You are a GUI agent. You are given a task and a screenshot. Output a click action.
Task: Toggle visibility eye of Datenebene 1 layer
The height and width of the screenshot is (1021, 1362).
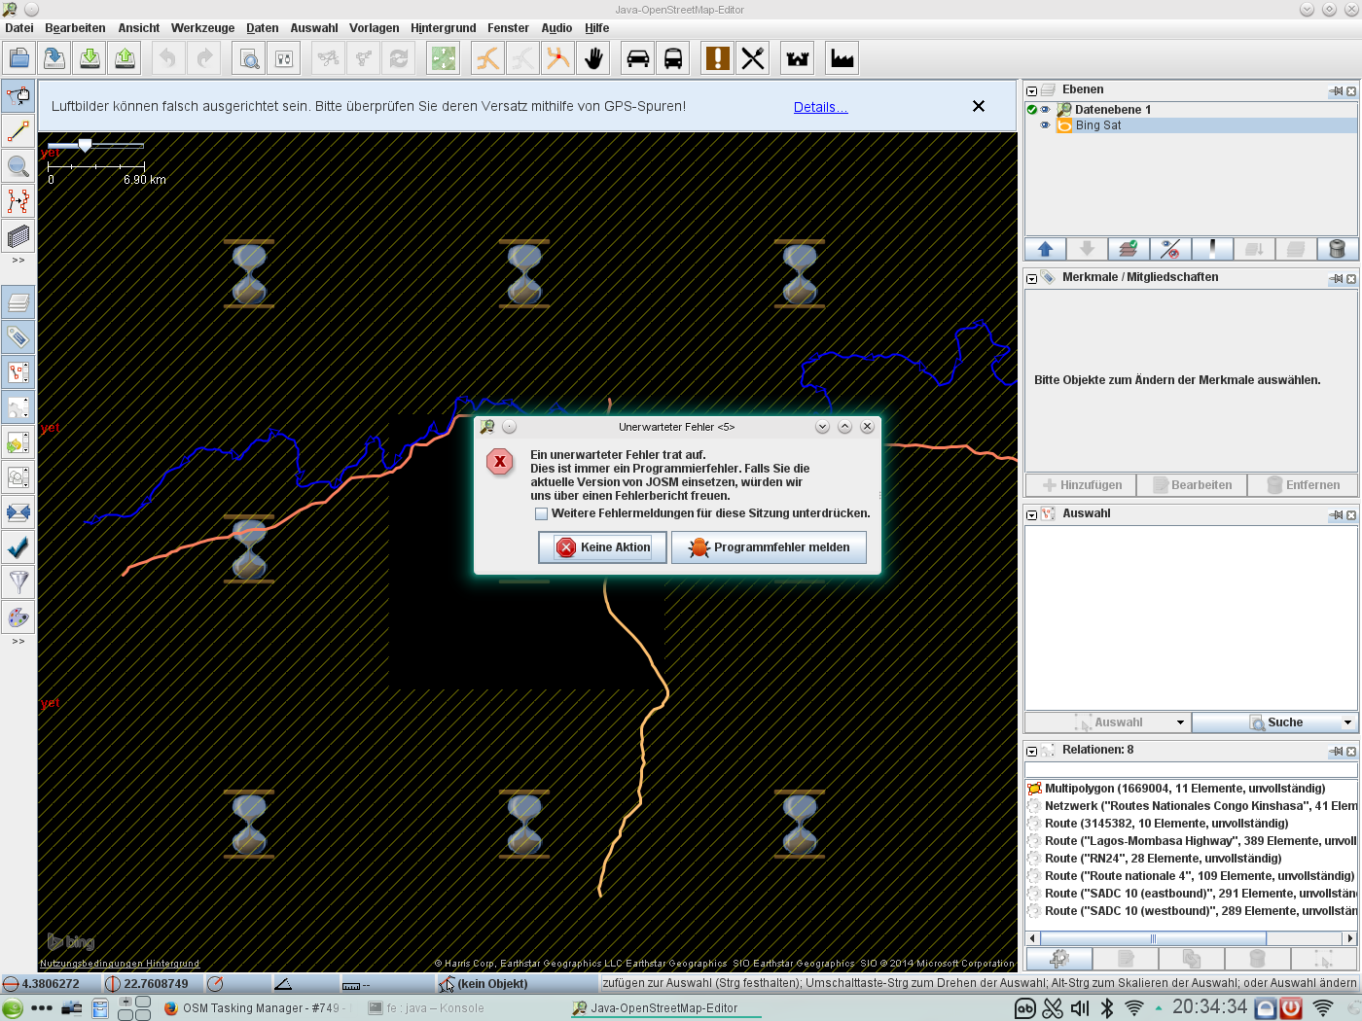pyautogui.click(x=1046, y=110)
